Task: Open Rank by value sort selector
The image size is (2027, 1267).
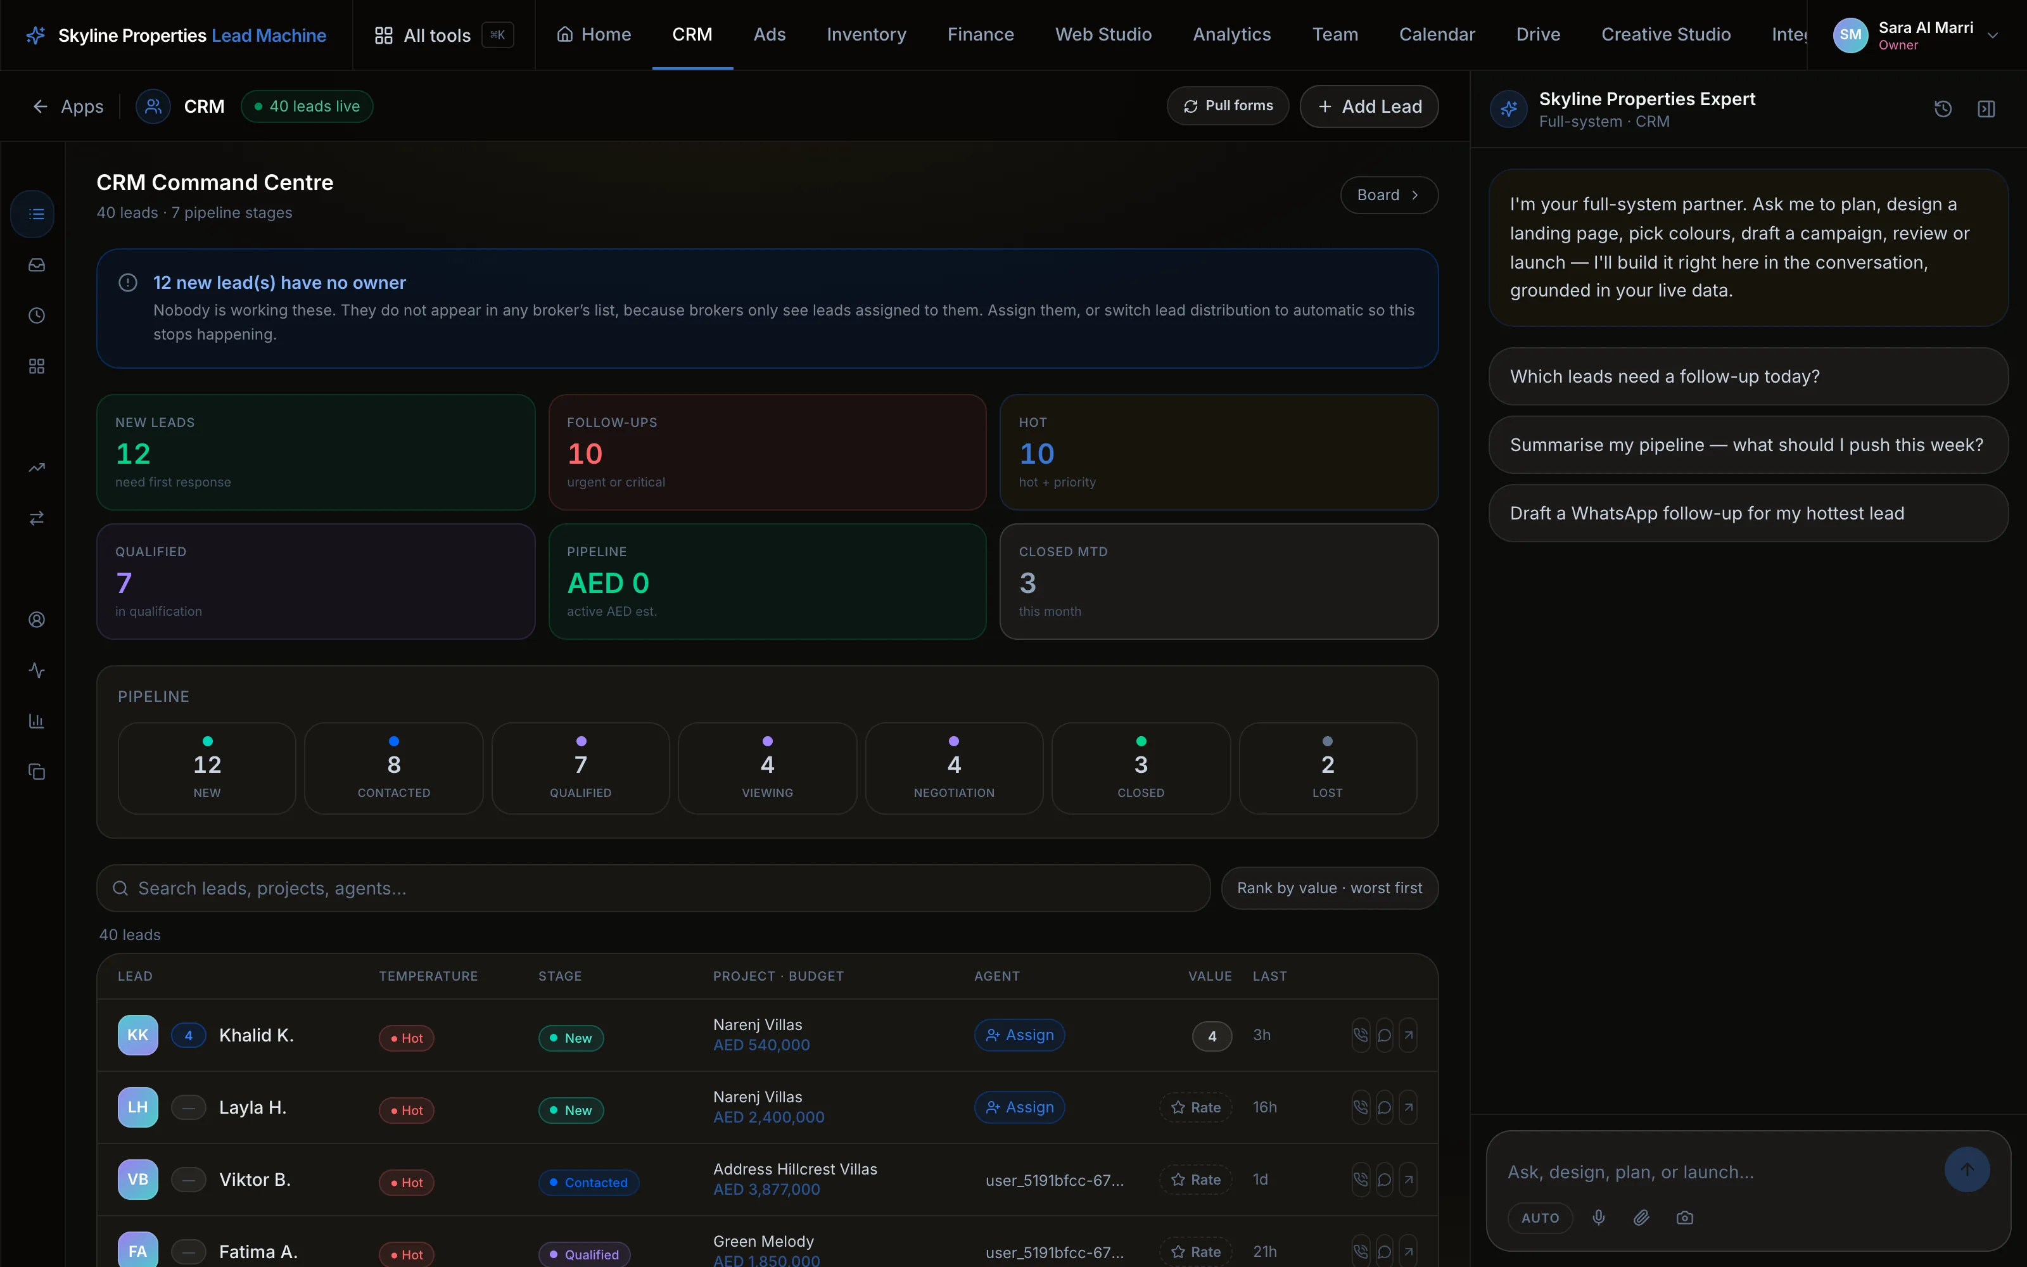Action: 1330,888
